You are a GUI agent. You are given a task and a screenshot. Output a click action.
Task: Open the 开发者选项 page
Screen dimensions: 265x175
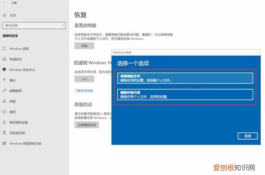point(17,133)
